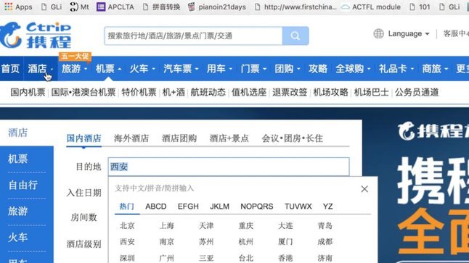Viewport: 469px width, 263px height.
Task: Expand the 商旅 nav menu
Action: (x=435, y=69)
